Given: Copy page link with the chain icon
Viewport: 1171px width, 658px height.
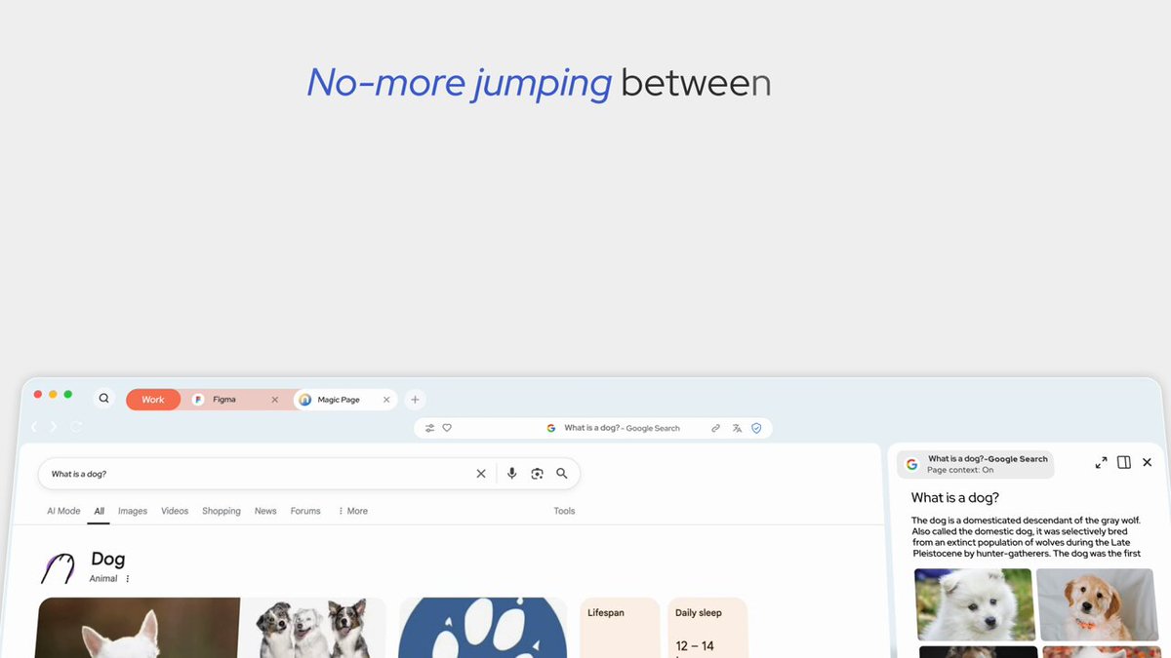Looking at the screenshot, I should coord(716,428).
